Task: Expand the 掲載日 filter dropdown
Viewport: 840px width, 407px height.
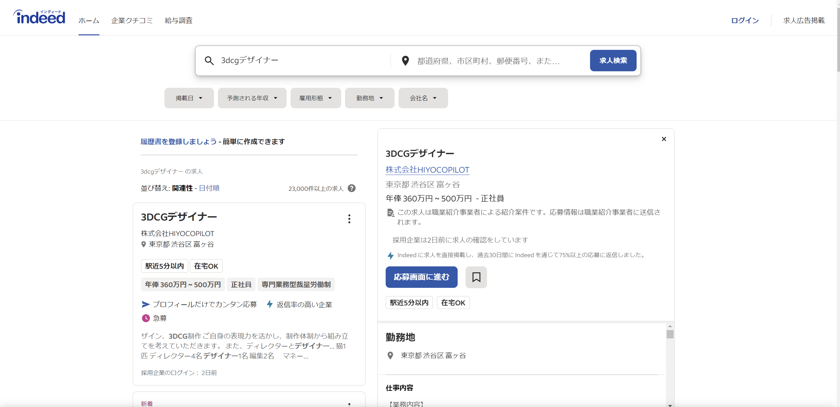Action: [189, 98]
